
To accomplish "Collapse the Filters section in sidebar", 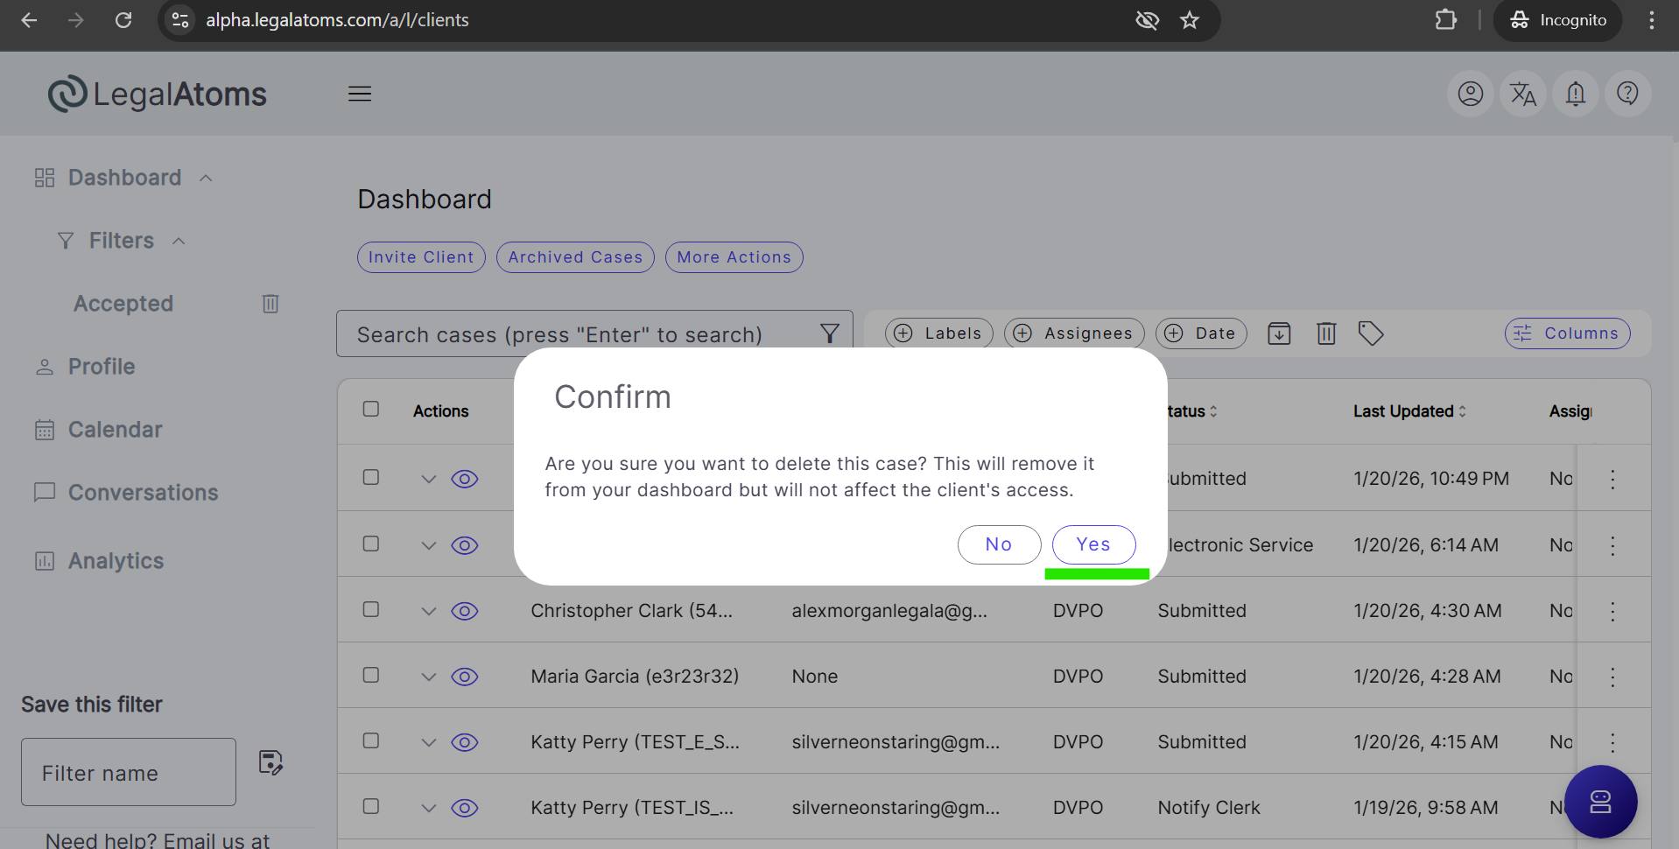I will coord(179,241).
